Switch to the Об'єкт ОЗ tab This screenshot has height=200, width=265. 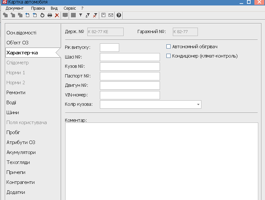pos(33,43)
